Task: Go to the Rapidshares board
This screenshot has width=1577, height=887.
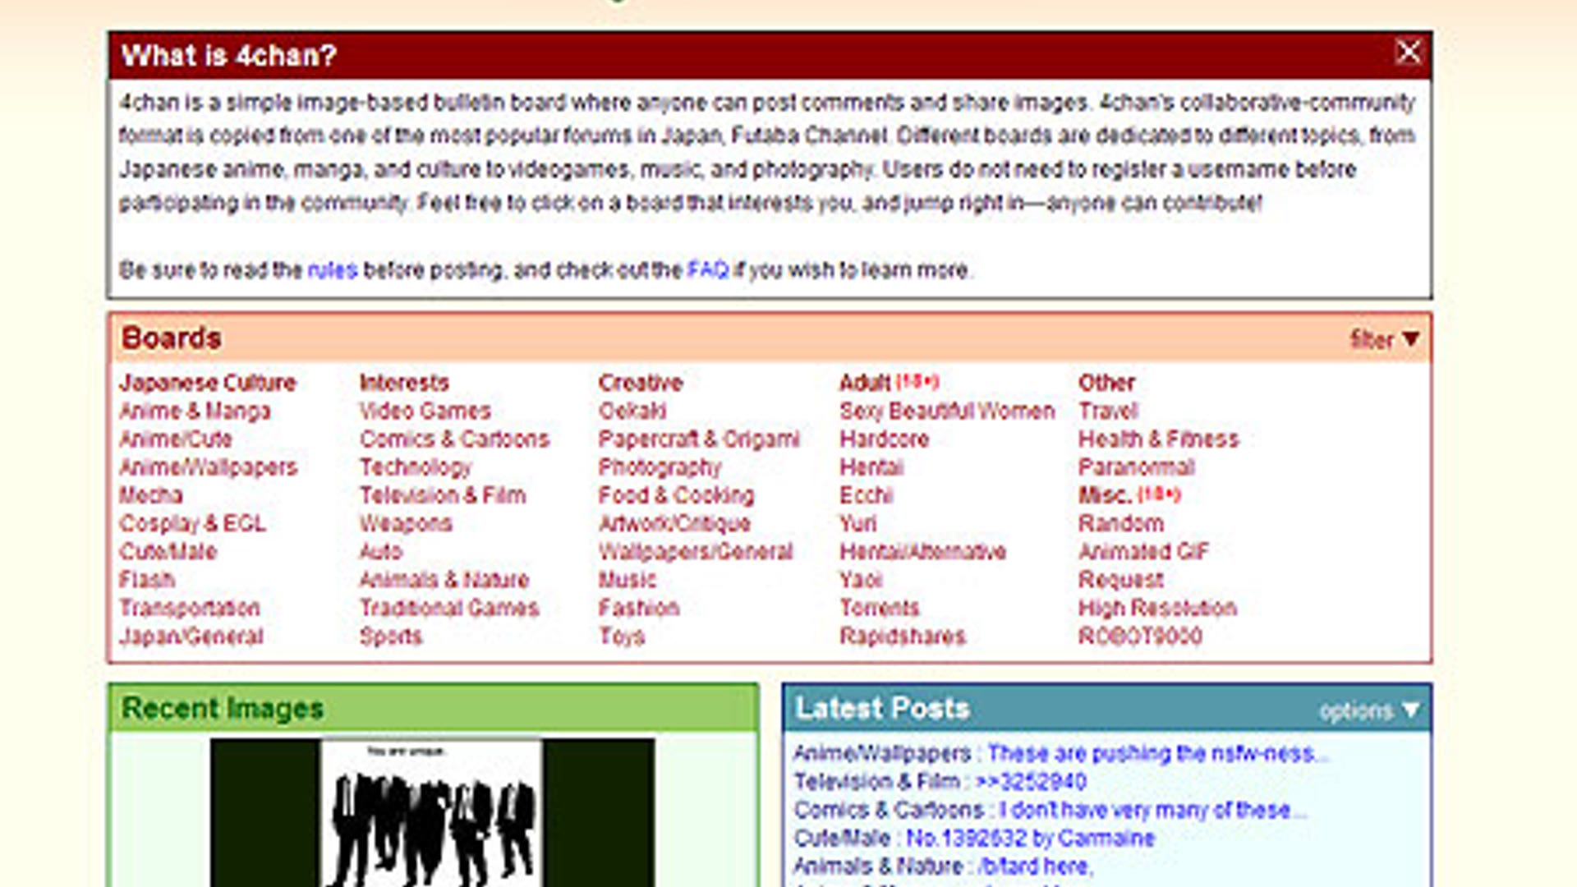Action: tap(903, 636)
